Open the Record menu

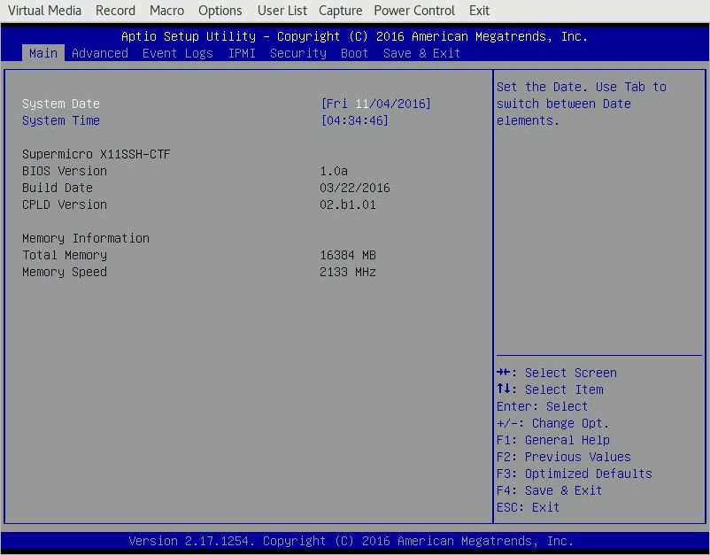click(115, 11)
